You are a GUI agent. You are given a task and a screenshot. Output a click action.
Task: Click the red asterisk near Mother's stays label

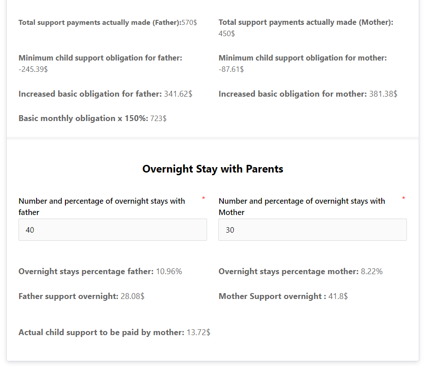pos(403,198)
